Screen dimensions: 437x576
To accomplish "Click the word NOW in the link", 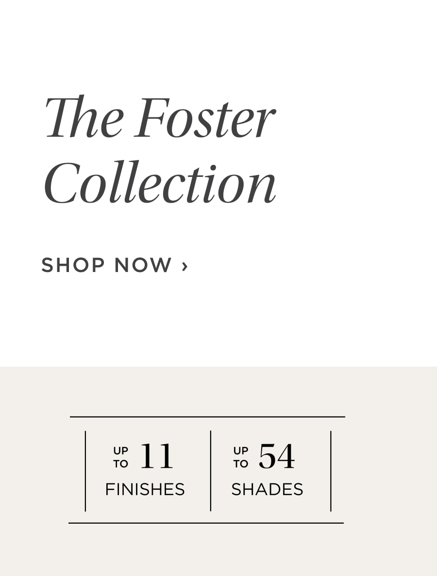I will [143, 265].
